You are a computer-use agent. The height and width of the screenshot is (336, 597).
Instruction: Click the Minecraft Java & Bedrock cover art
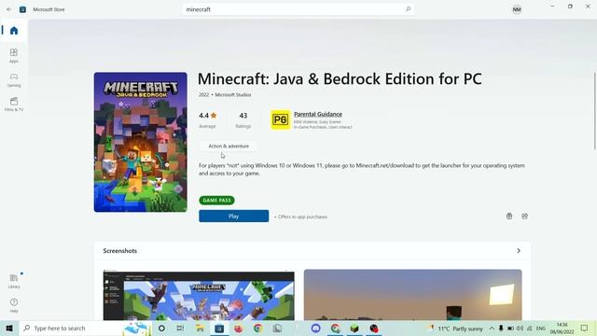pyautogui.click(x=141, y=142)
